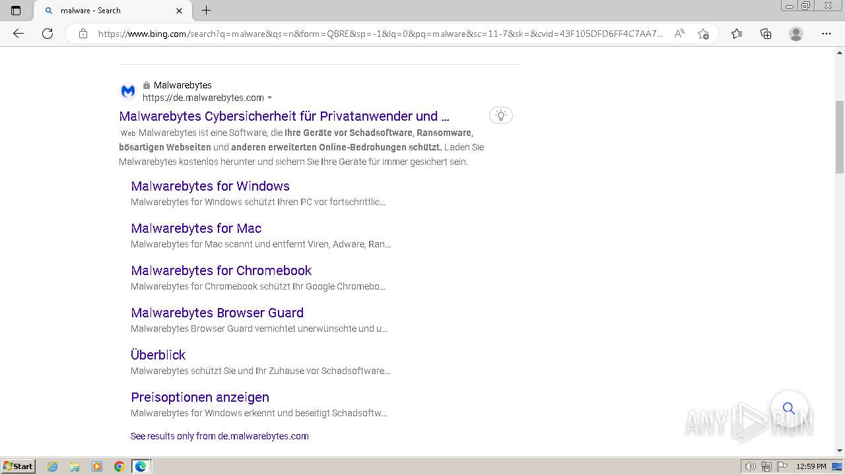
Task: Open Malwarebytes for Chromebook link
Action: [x=221, y=270]
